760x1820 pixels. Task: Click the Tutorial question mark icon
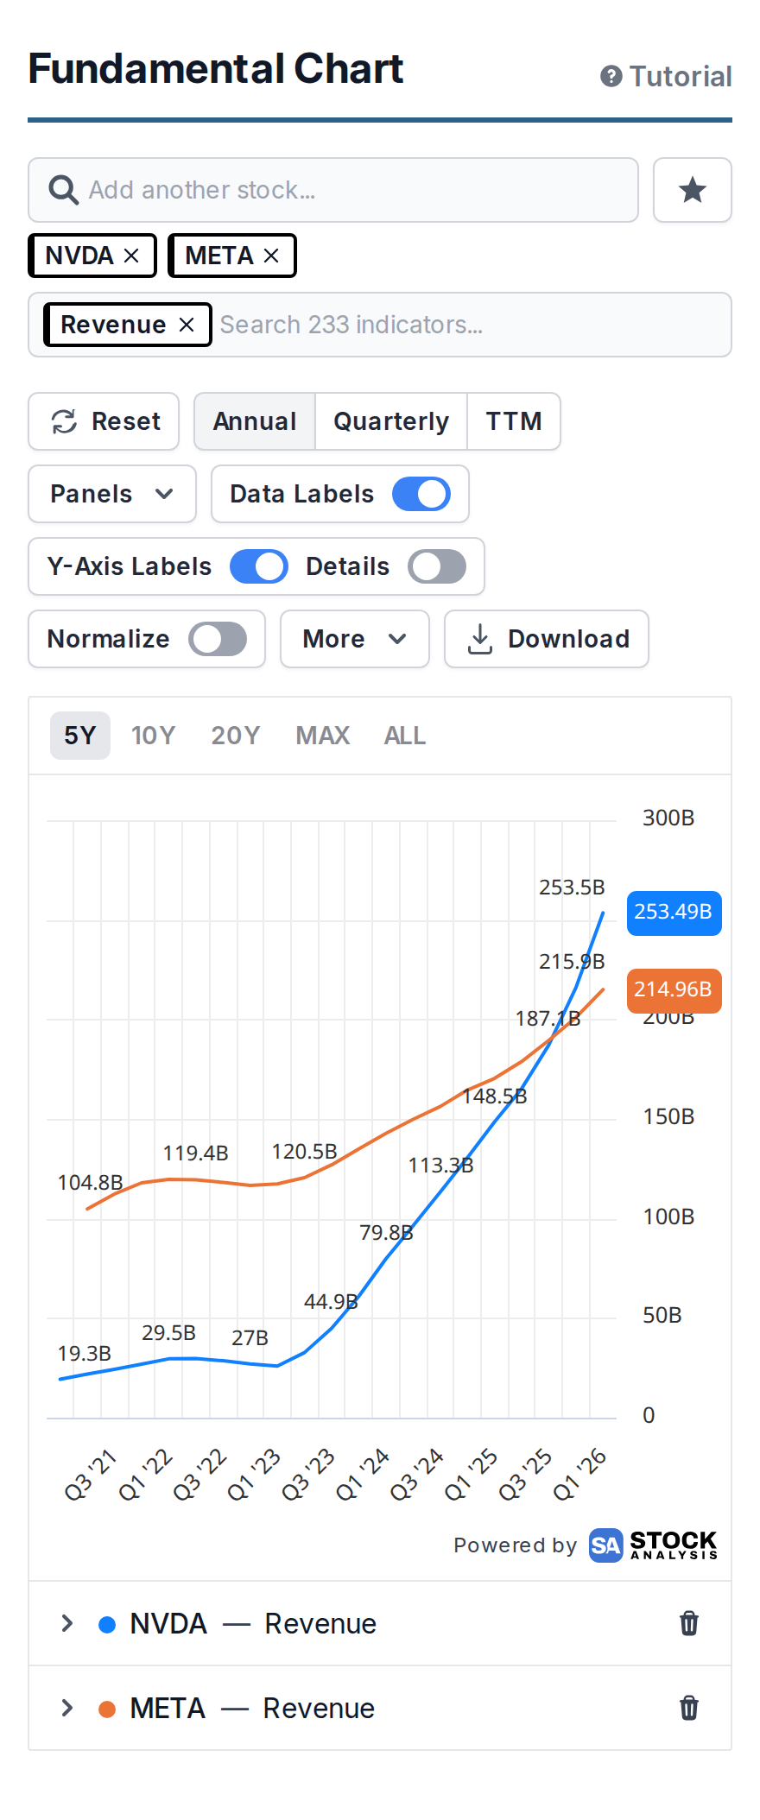(x=611, y=77)
